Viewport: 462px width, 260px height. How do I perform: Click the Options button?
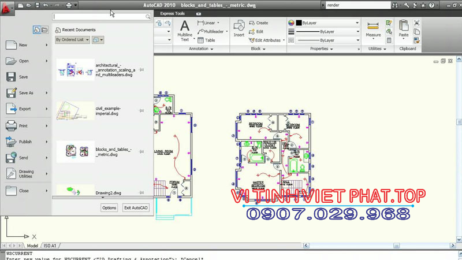109,207
